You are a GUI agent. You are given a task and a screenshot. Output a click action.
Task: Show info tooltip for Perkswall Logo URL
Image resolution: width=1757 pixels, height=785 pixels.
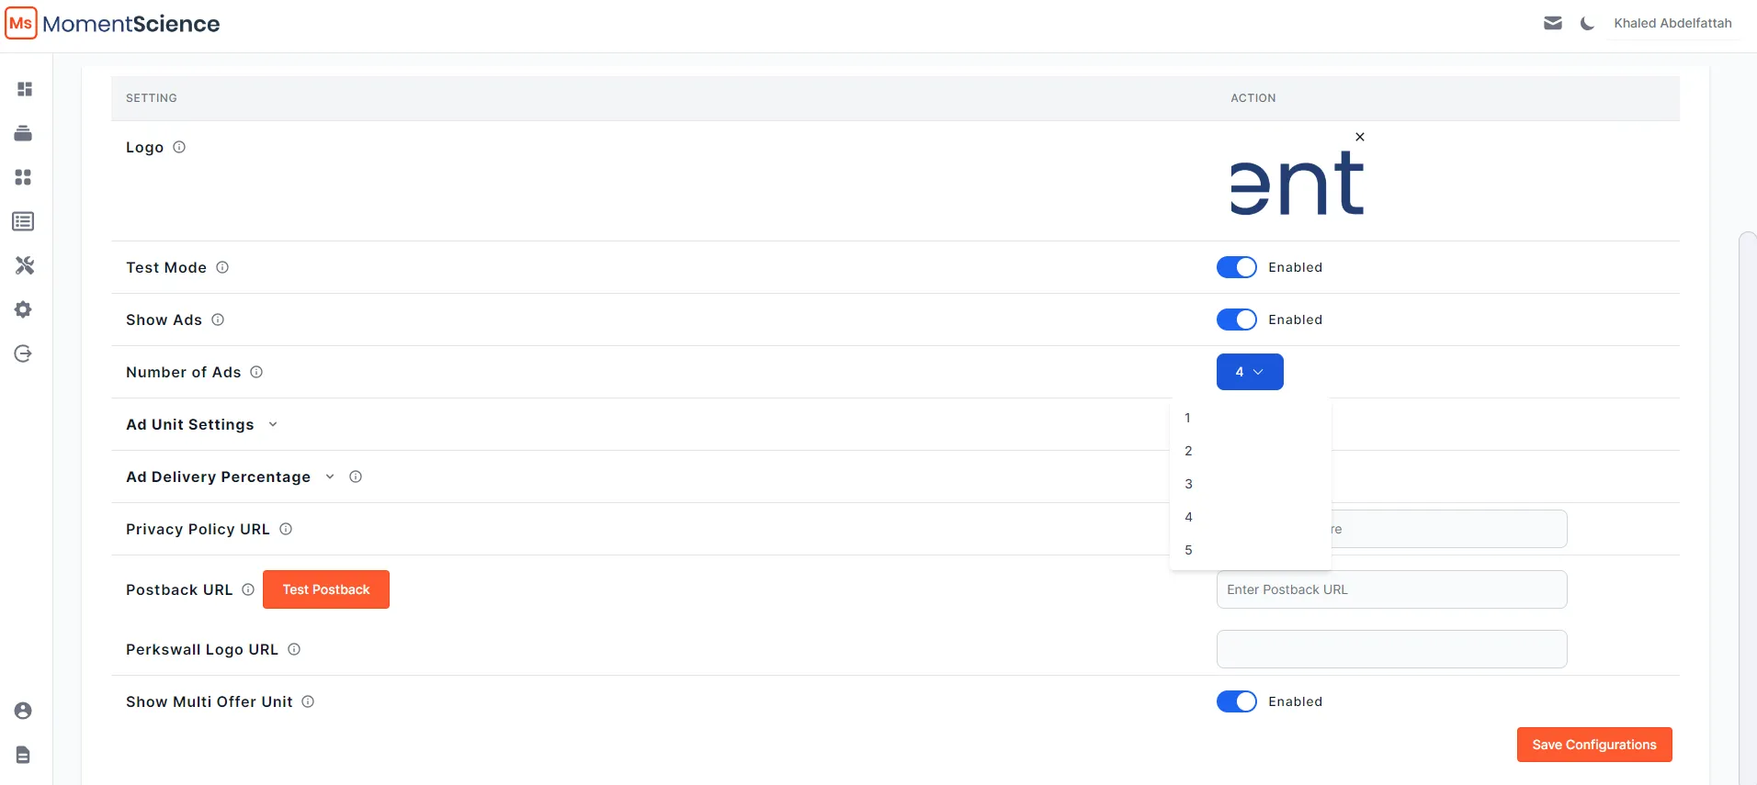294,649
